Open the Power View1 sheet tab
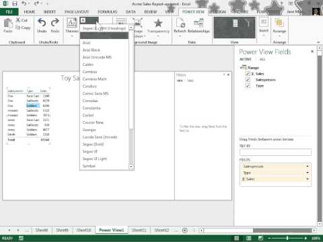The width and height of the screenshot is (323, 242). [112, 230]
